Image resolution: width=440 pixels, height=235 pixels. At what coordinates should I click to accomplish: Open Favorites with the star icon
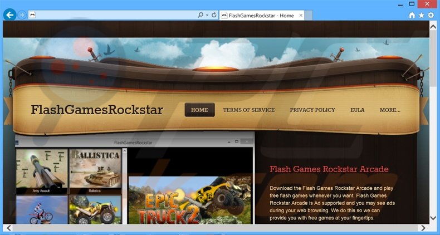pos(421,16)
